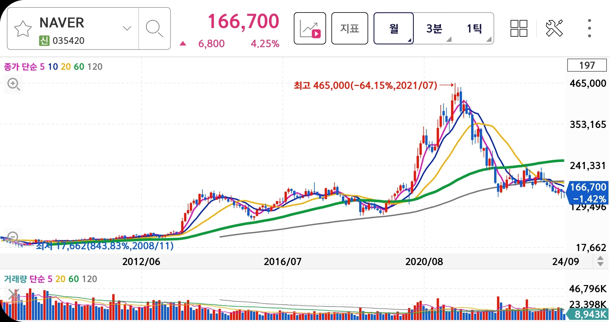Screen dimensions: 610x322
Task: Edit the candle count field showing 197
Action: coord(587,65)
